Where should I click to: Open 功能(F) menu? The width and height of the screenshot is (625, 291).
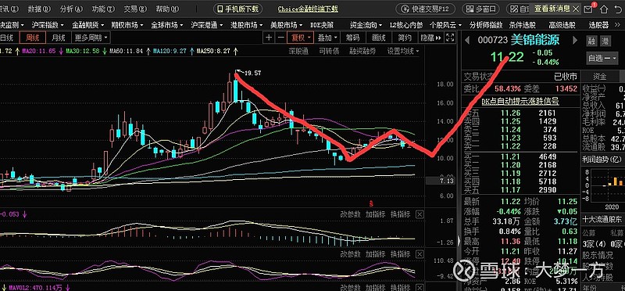pos(103,9)
